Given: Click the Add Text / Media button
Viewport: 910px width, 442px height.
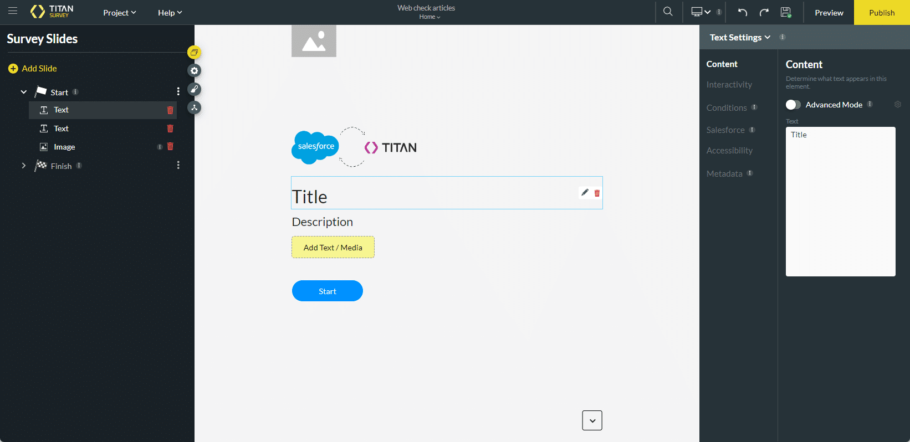Looking at the screenshot, I should point(333,248).
